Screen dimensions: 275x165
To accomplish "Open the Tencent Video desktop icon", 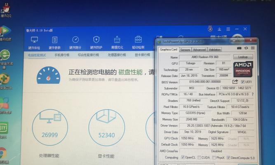I will coord(5,33).
